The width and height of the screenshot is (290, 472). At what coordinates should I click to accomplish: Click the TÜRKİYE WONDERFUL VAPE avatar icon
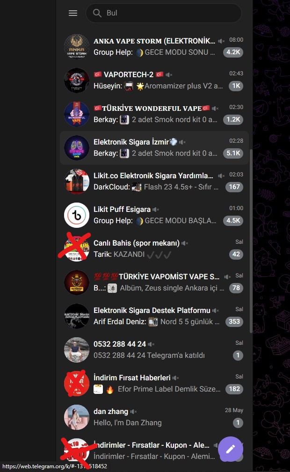[77, 114]
